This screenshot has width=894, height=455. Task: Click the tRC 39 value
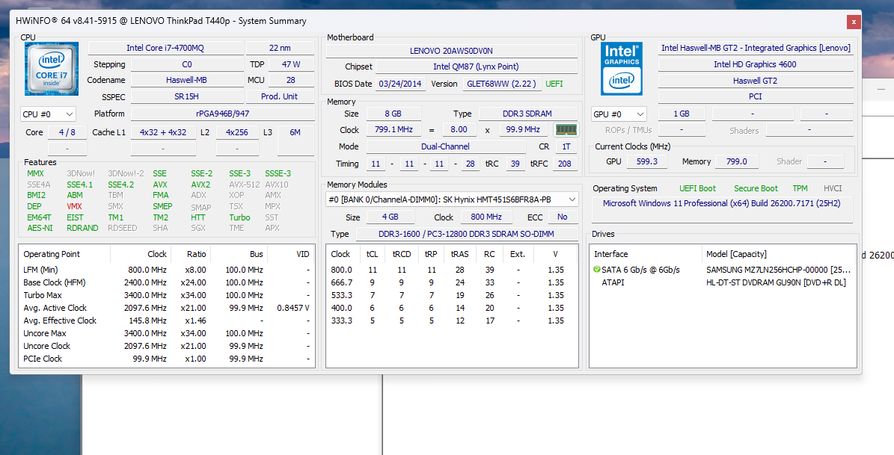pyautogui.click(x=515, y=164)
